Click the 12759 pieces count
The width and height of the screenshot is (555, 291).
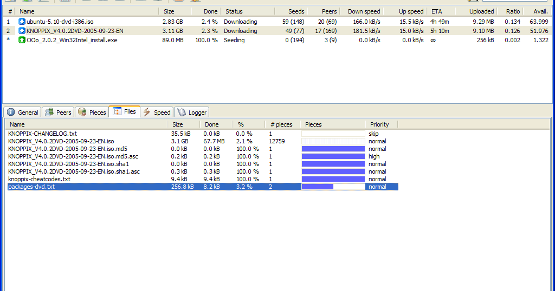tap(277, 141)
